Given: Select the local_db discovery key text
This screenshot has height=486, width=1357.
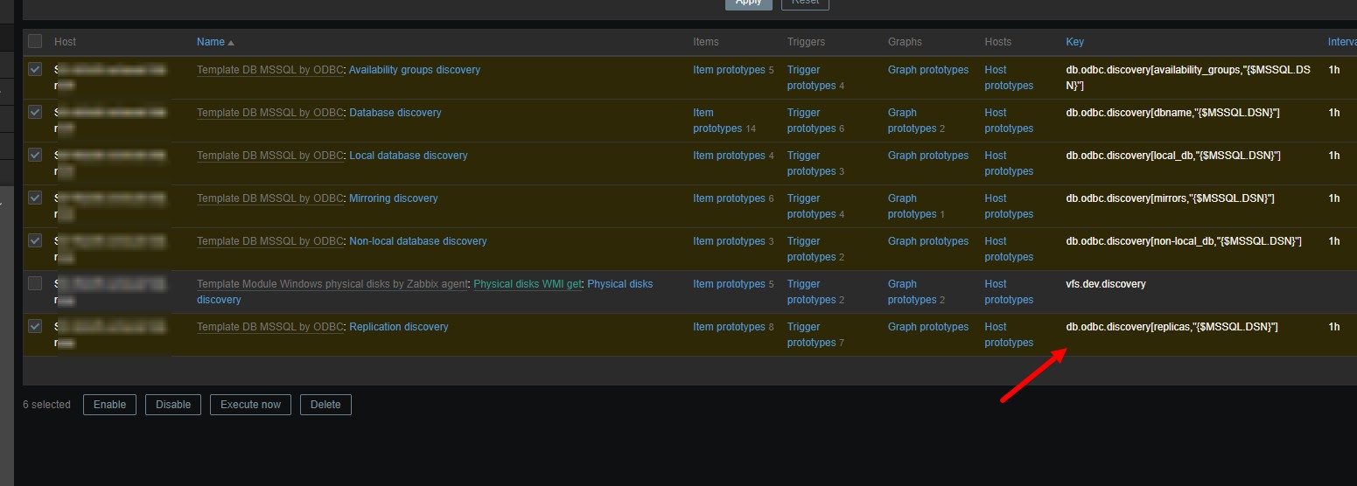Looking at the screenshot, I should tap(1173, 156).
